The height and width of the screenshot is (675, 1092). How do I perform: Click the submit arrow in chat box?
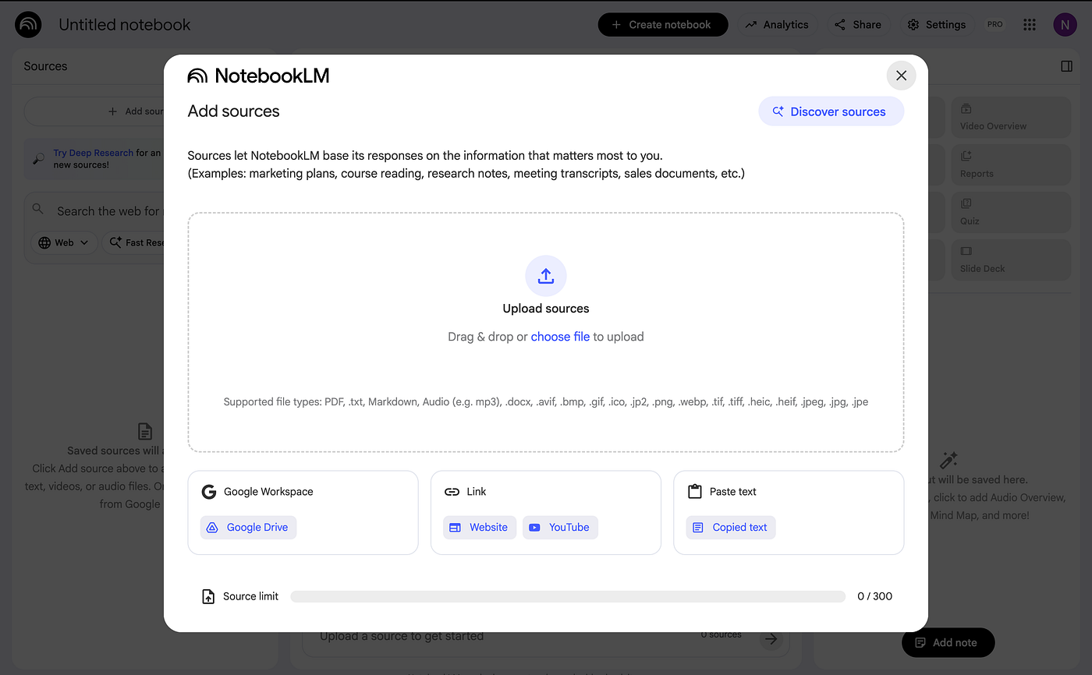tap(771, 639)
